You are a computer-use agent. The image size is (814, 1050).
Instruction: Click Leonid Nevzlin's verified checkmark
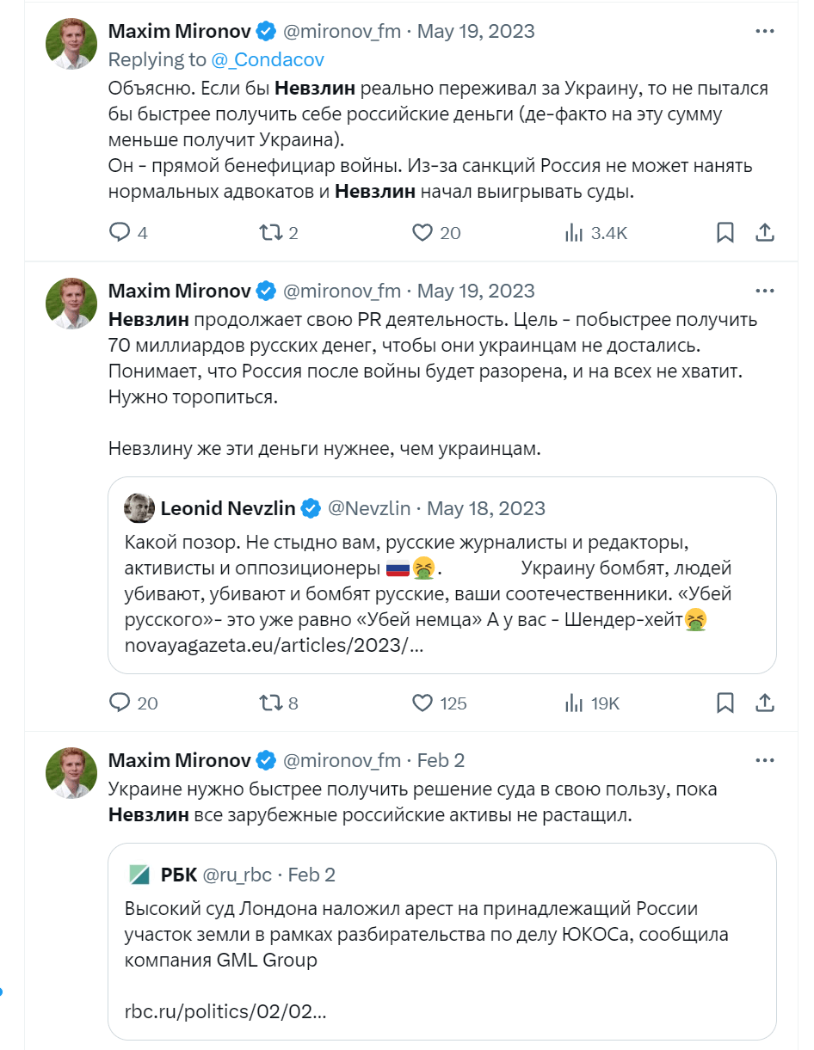tap(309, 507)
